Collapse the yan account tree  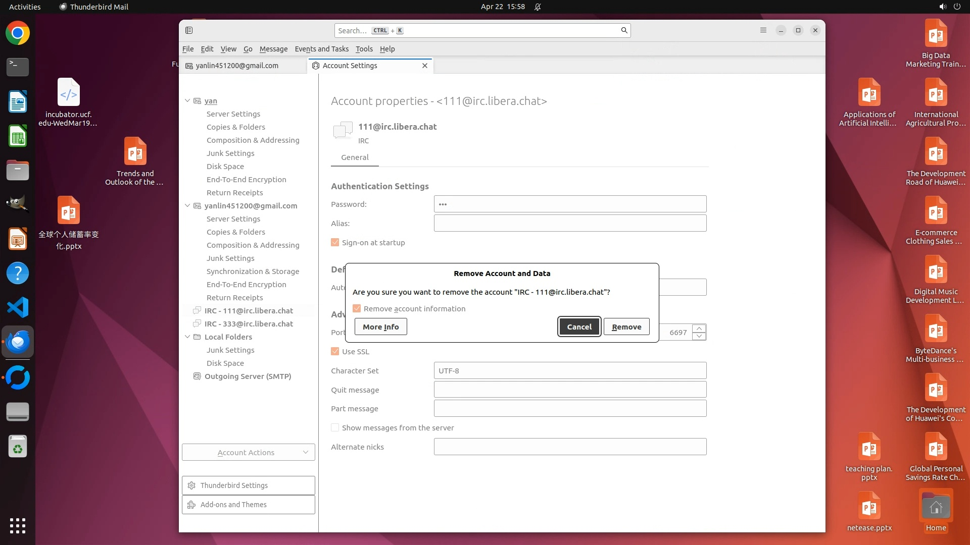pyautogui.click(x=187, y=101)
